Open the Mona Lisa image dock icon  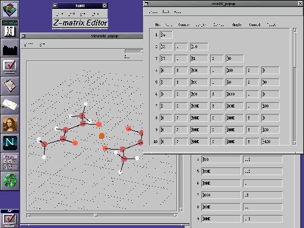click(10, 124)
